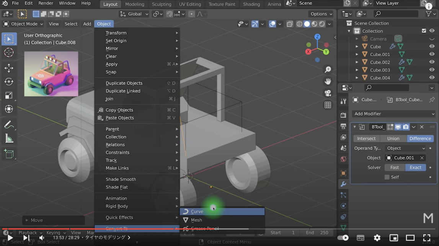Open the Operand Type Object dropdown
Viewport: 439px width, 246px height.
click(405, 148)
